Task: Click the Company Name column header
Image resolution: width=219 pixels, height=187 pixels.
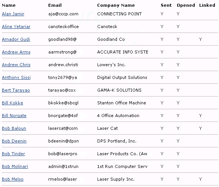Action: tap(116, 5)
